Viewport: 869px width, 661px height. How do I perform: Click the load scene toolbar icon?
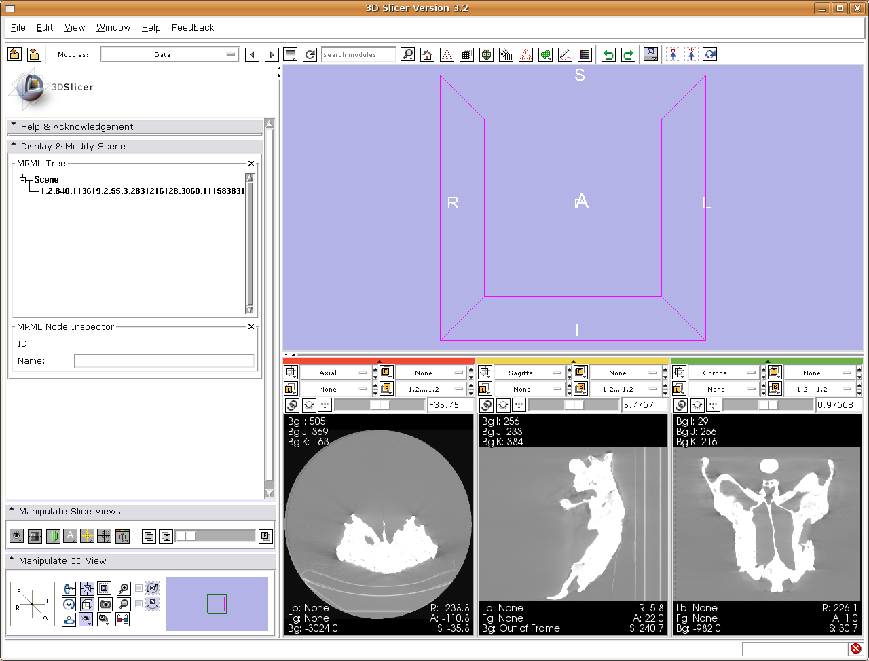15,54
